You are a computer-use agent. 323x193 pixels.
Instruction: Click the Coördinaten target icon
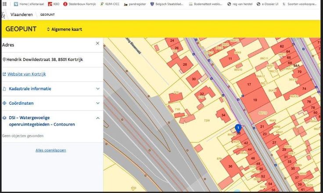(4, 104)
